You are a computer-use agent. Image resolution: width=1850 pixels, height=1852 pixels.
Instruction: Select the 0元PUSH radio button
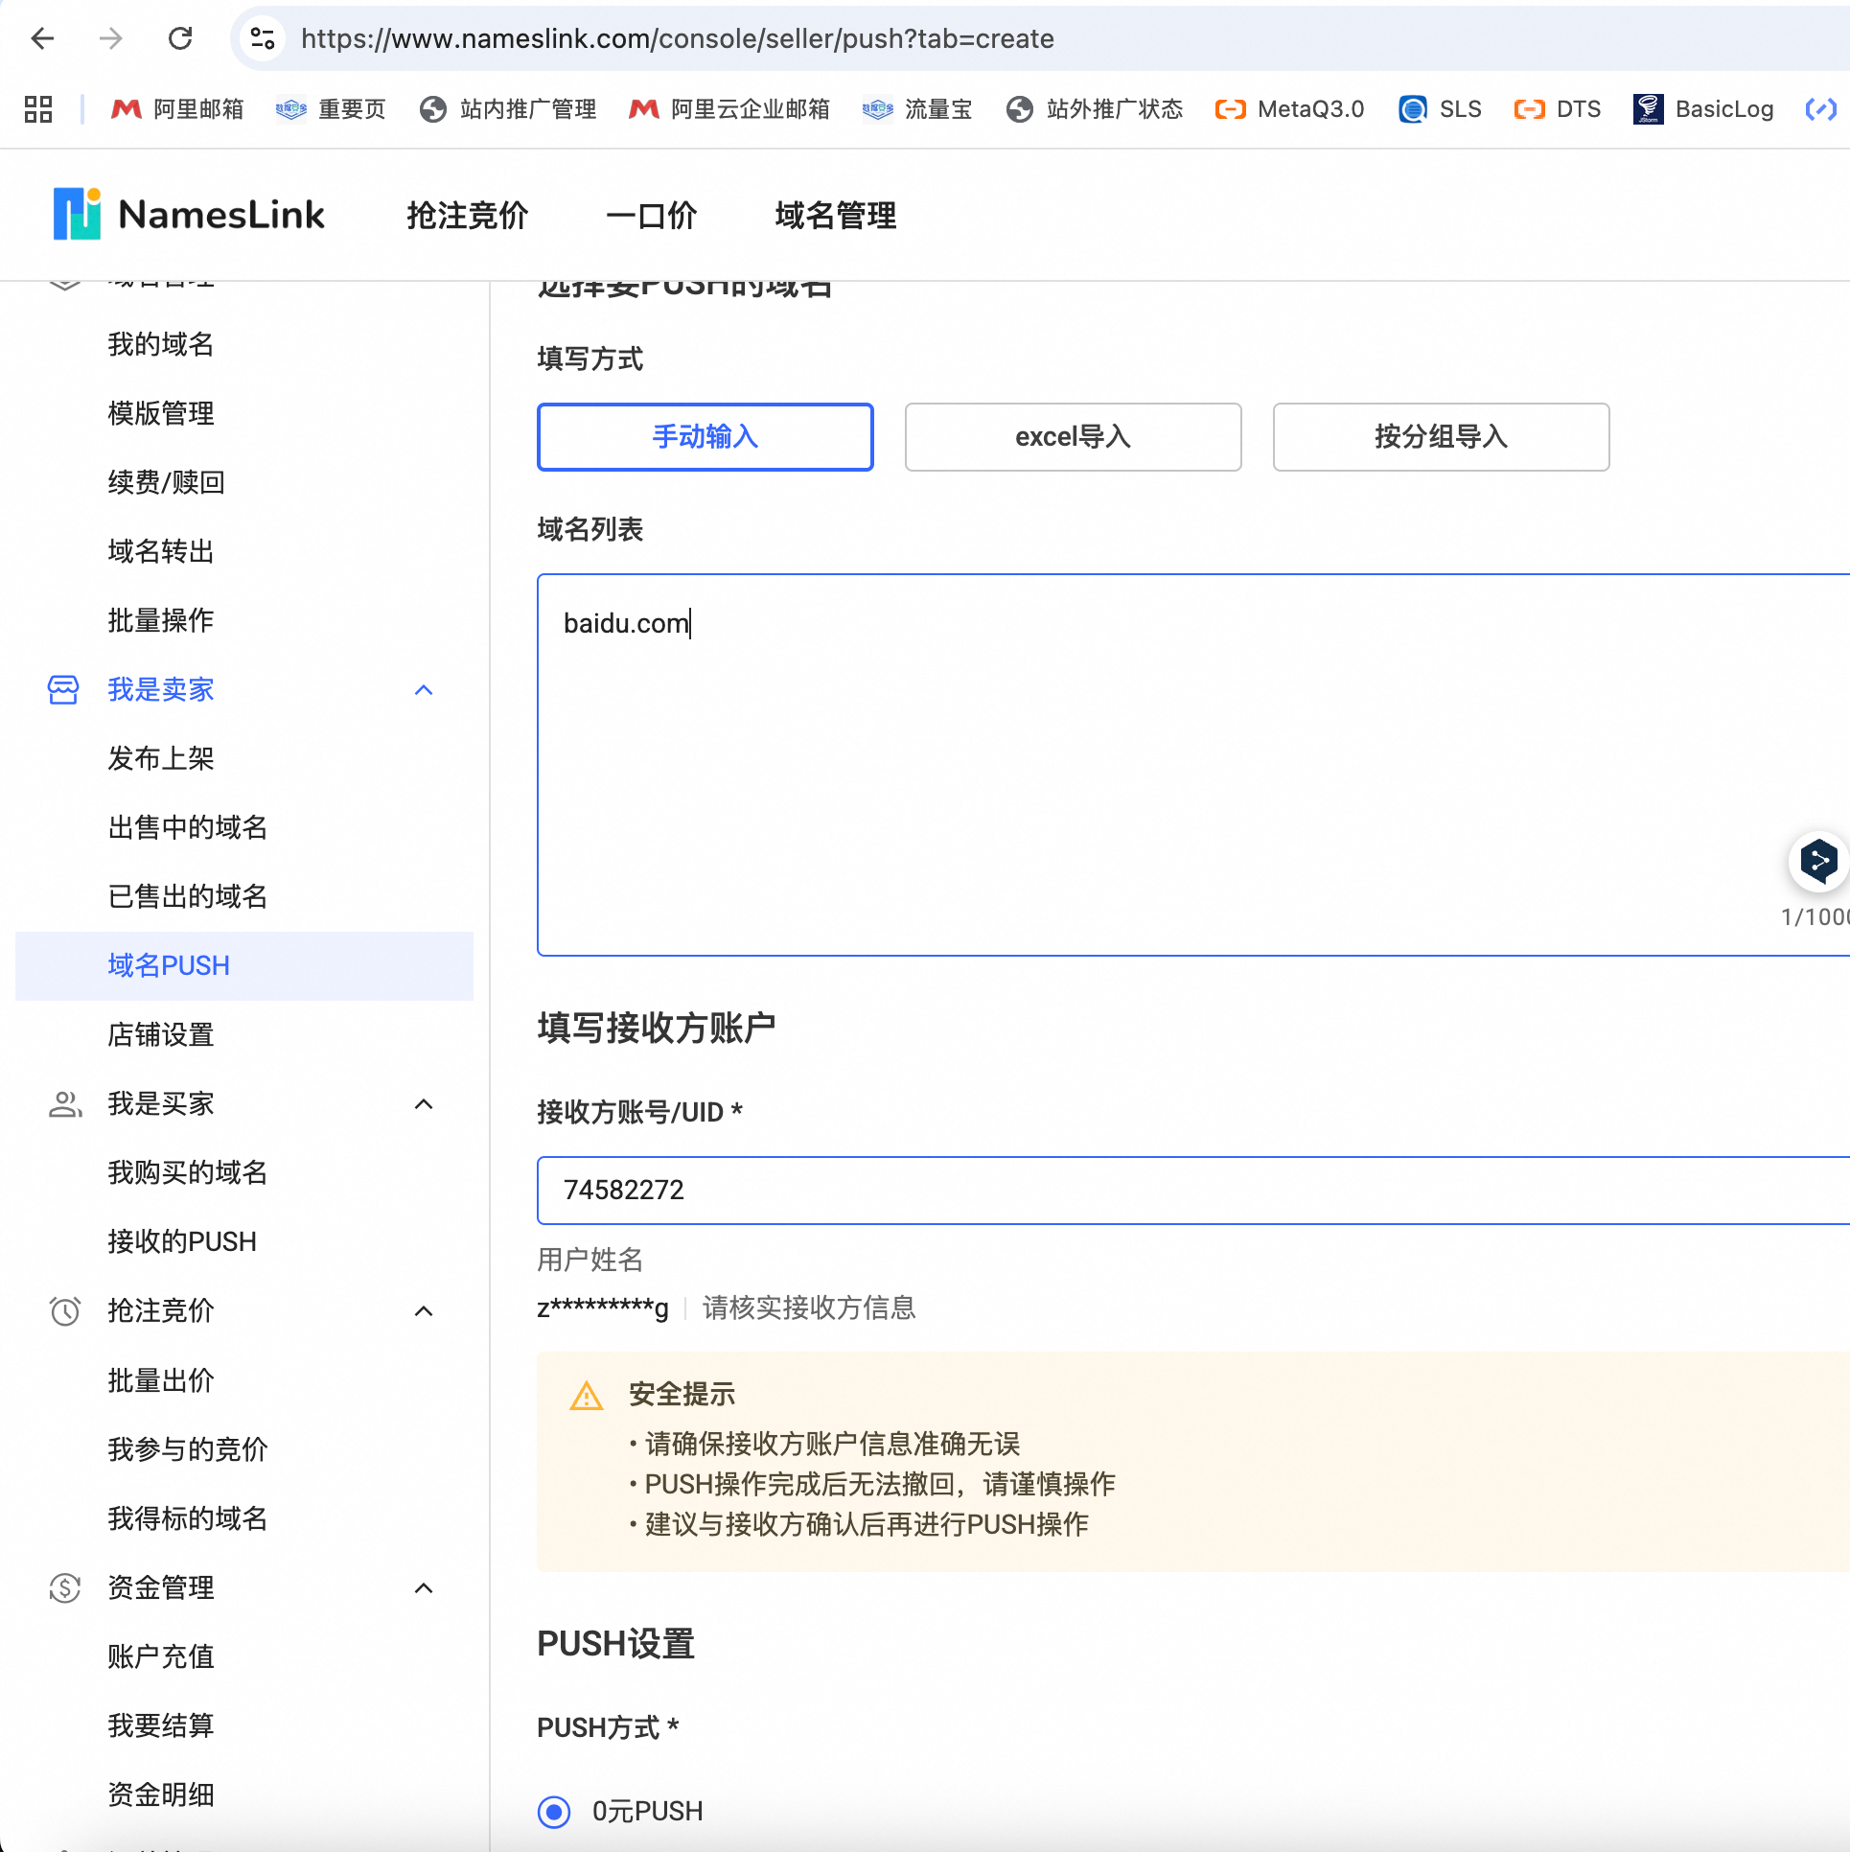(x=554, y=1812)
